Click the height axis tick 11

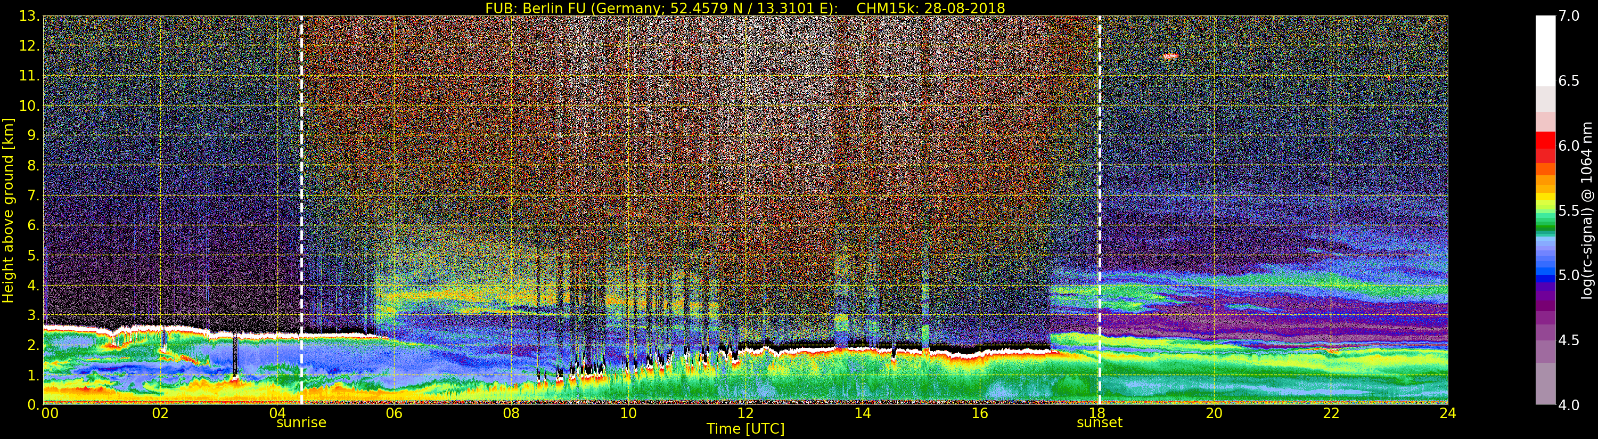[29, 76]
